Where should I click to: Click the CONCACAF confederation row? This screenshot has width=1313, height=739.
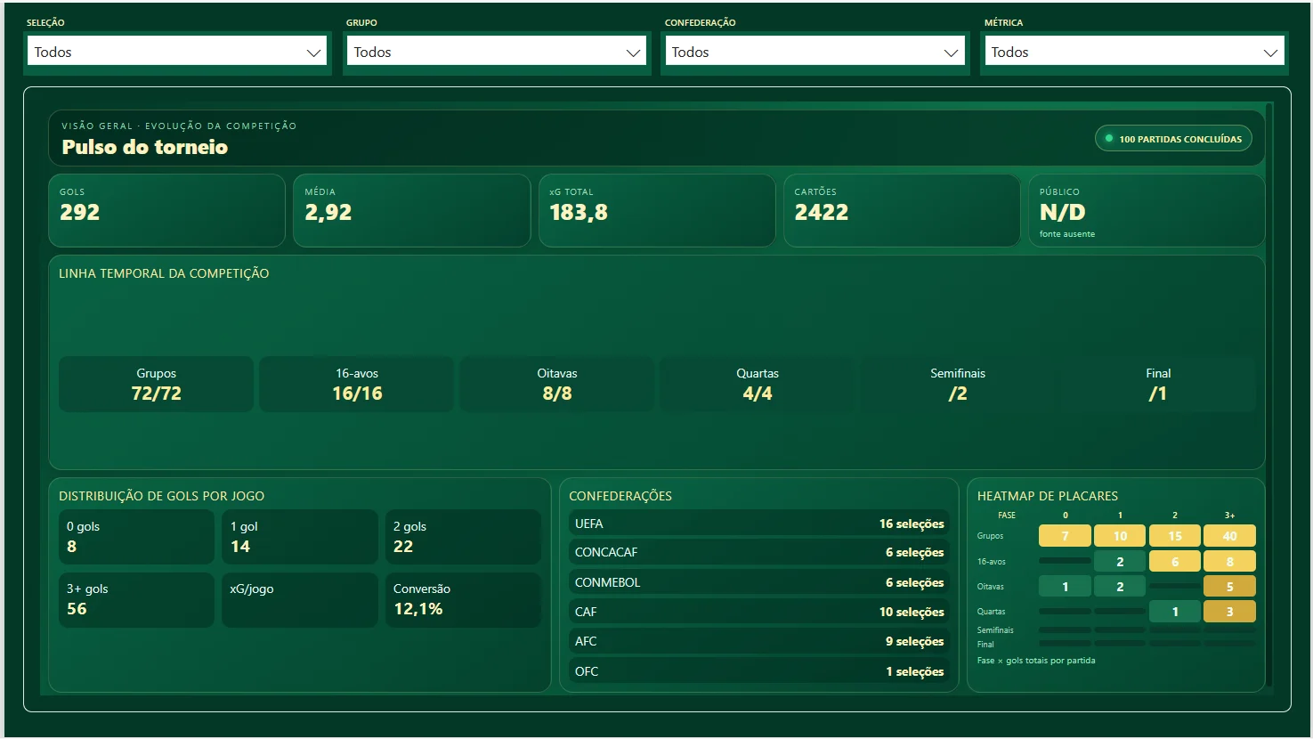point(758,552)
